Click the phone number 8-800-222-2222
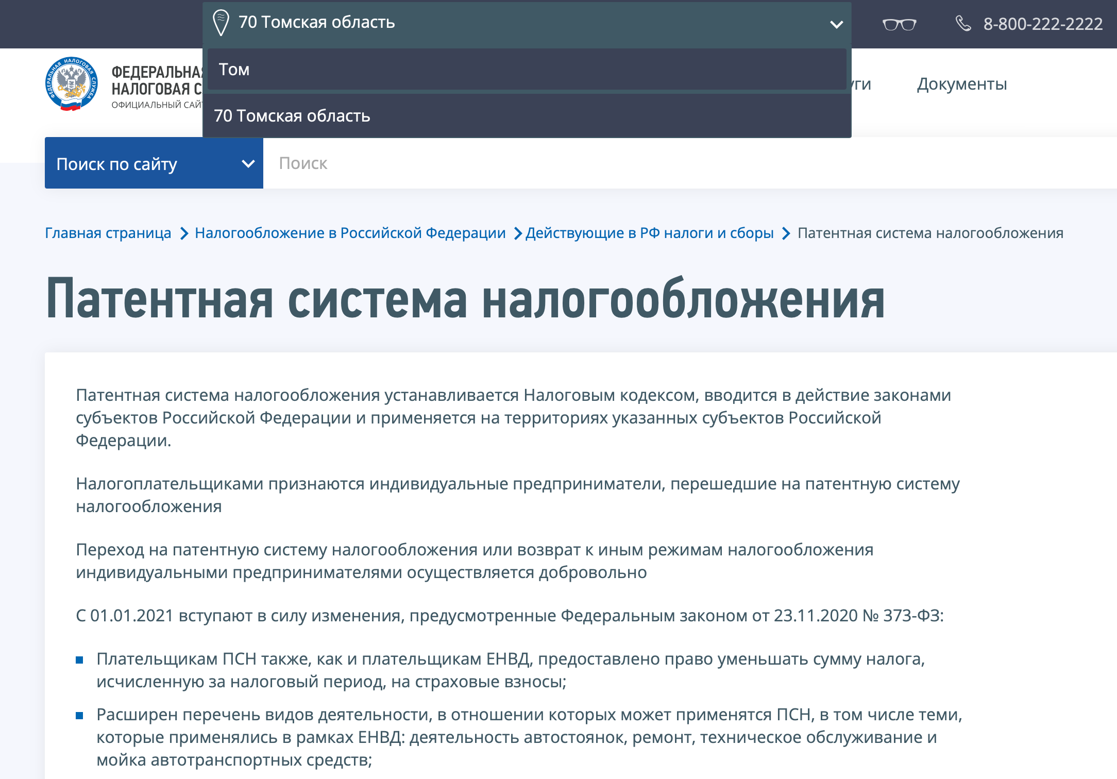 pyautogui.click(x=1042, y=24)
